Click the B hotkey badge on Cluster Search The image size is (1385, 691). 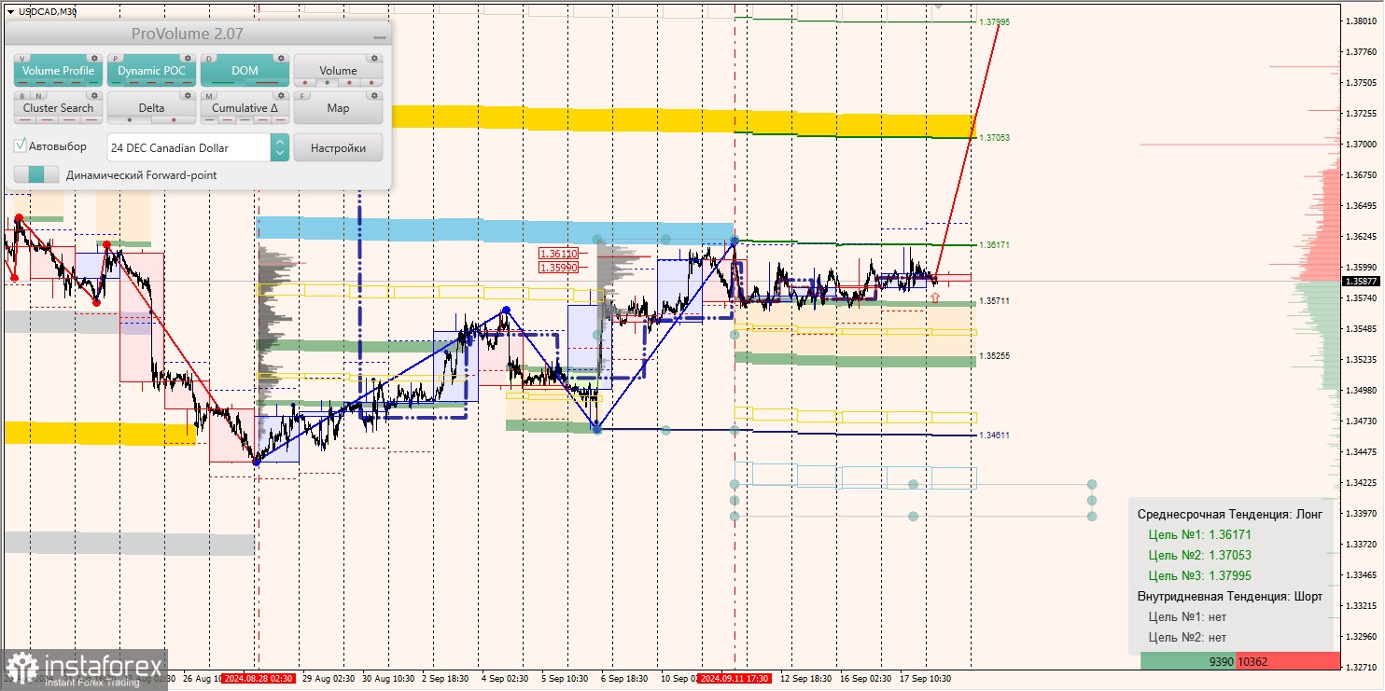tap(22, 95)
